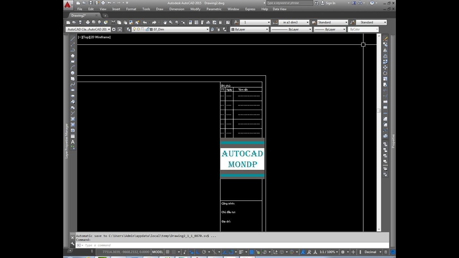Select the Arc draw tool
The width and height of the screenshot is (459, 258).
tap(73, 67)
